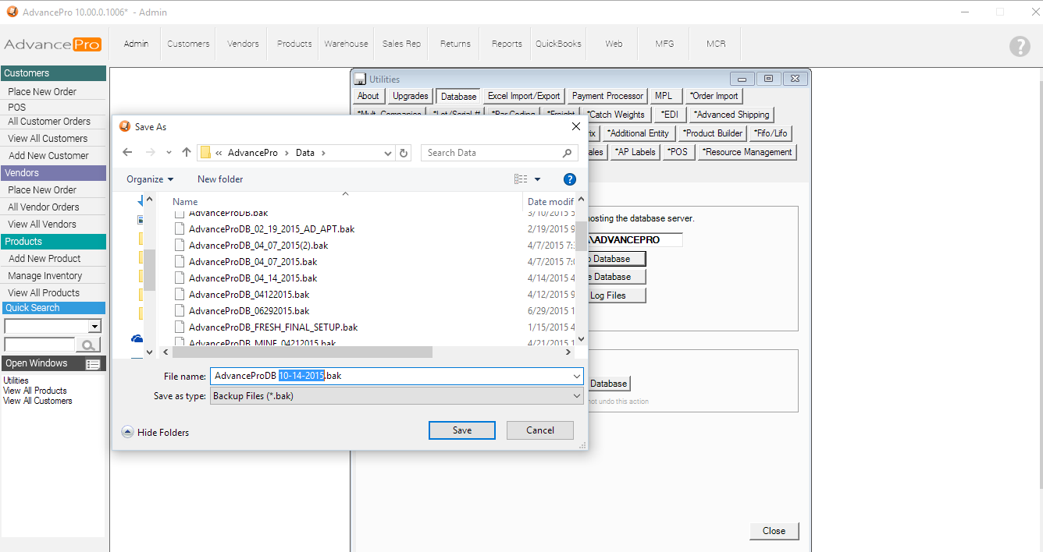Click the back arrow in Save As
The height and width of the screenshot is (552, 1043).
[x=128, y=153]
